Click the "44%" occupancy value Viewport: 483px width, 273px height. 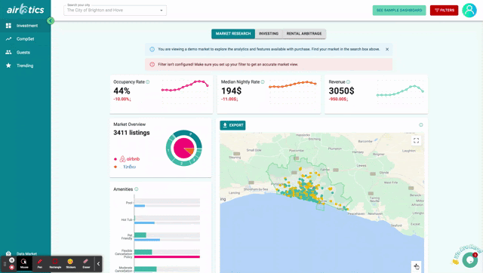(x=122, y=90)
